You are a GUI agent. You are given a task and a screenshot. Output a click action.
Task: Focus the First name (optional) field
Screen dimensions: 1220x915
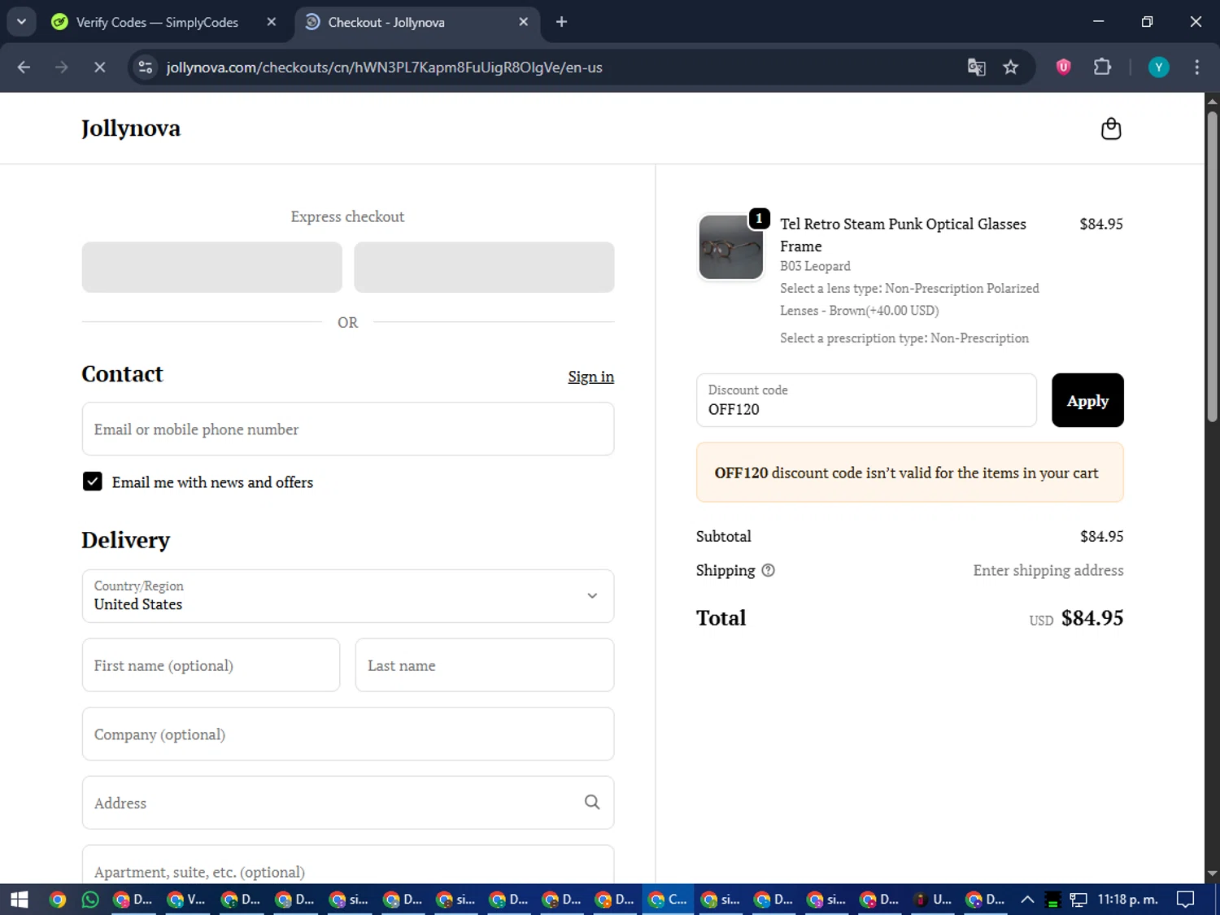pos(211,665)
